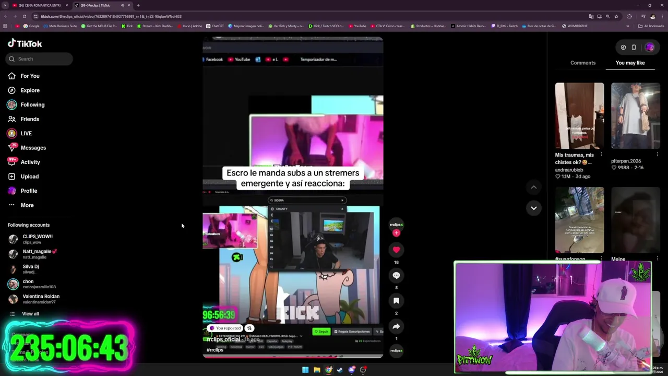Open the piterpan.2026 video thumbnail
This screenshot has height=376, width=668.
(x=635, y=115)
